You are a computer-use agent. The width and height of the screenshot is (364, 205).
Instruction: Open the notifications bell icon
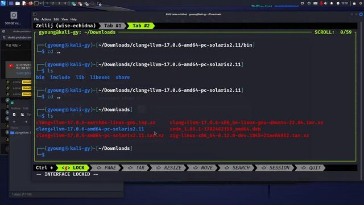332,3
